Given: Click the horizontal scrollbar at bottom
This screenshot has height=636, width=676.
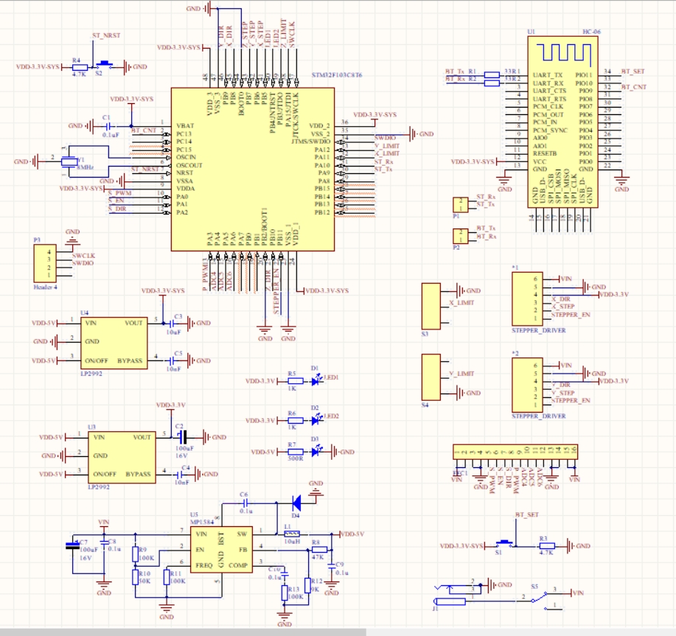Looking at the screenshot, I should click(184, 632).
